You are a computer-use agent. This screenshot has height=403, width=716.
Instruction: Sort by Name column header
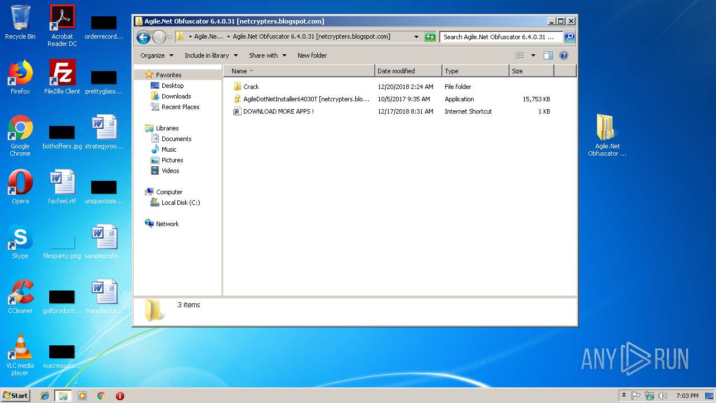tap(299, 71)
